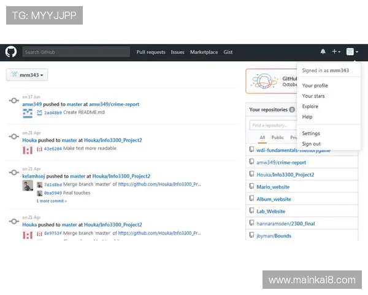Expand the mrm343 account switcher dropdown
This screenshot has height=295, width=368.
click(x=27, y=75)
